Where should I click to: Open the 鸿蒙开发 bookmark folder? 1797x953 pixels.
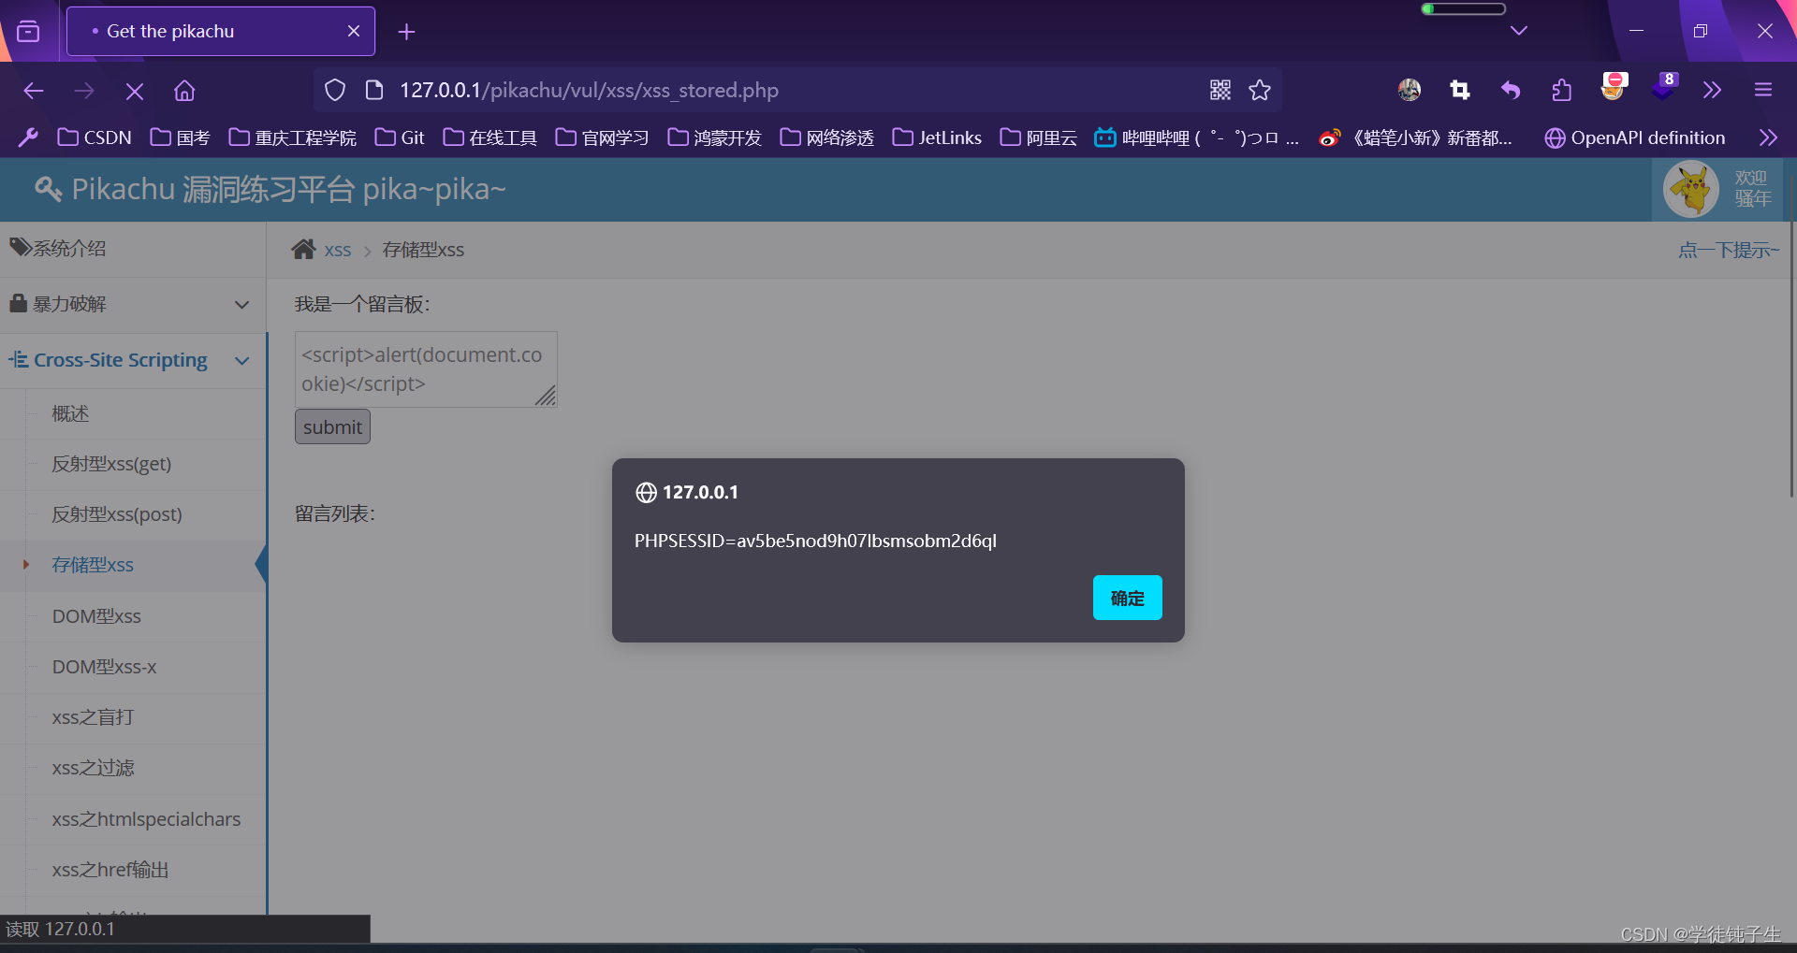(715, 137)
